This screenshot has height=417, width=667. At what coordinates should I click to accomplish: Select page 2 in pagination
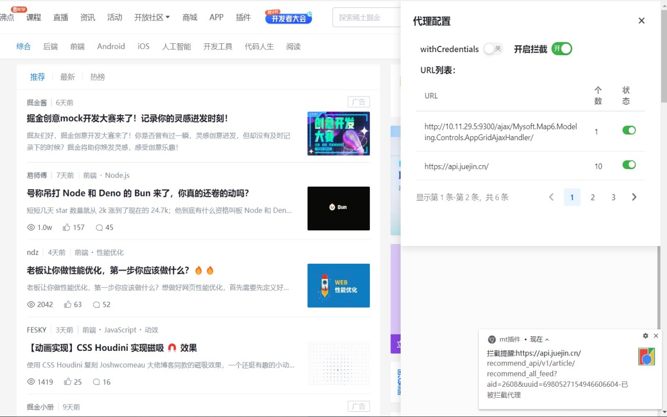(x=592, y=197)
